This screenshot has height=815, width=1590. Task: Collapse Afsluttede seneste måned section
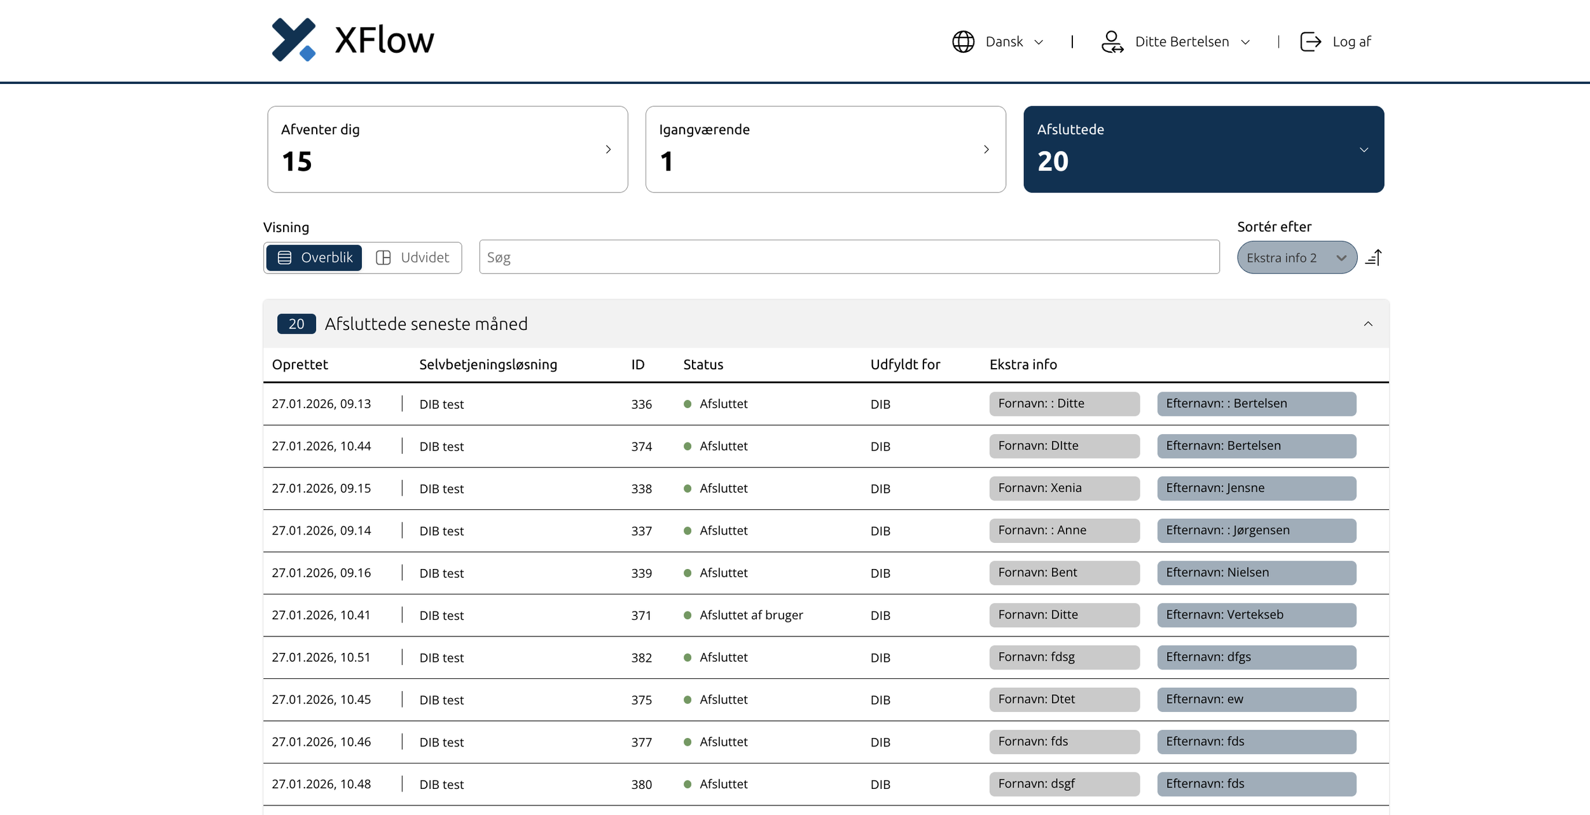[1367, 324]
